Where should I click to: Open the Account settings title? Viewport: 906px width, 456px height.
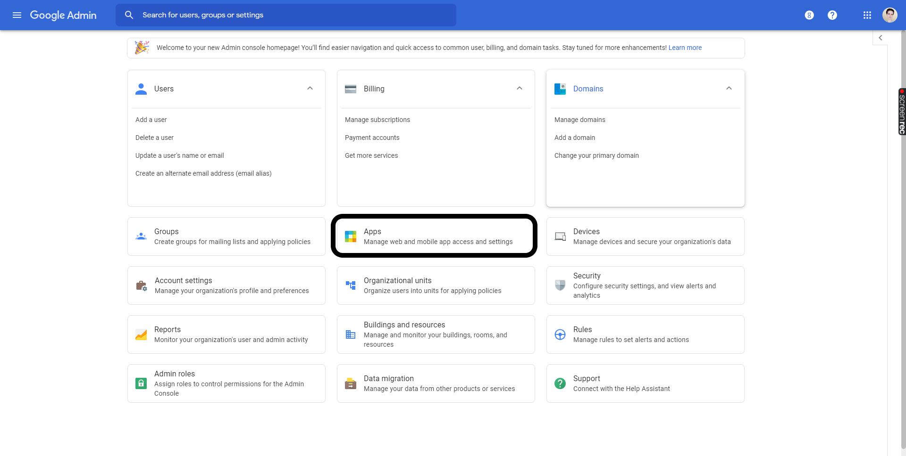183,280
